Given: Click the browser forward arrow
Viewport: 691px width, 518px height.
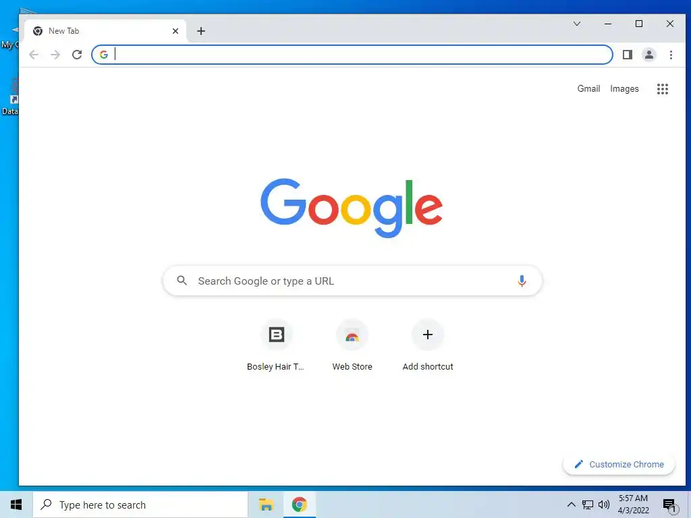Looking at the screenshot, I should [x=55, y=55].
